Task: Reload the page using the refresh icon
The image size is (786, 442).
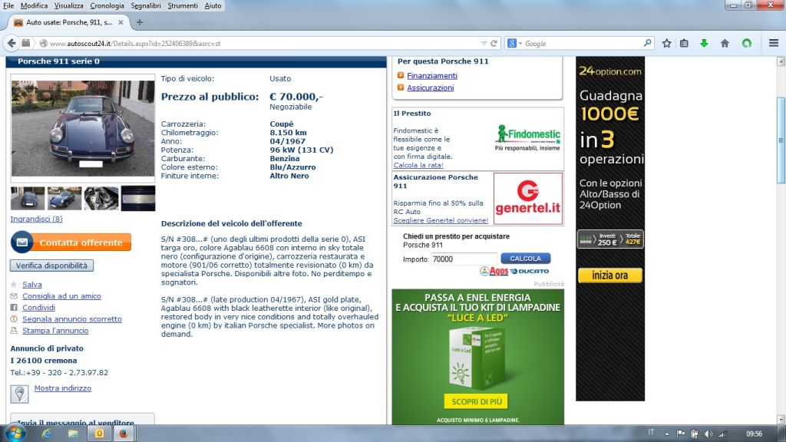Action: (494, 44)
